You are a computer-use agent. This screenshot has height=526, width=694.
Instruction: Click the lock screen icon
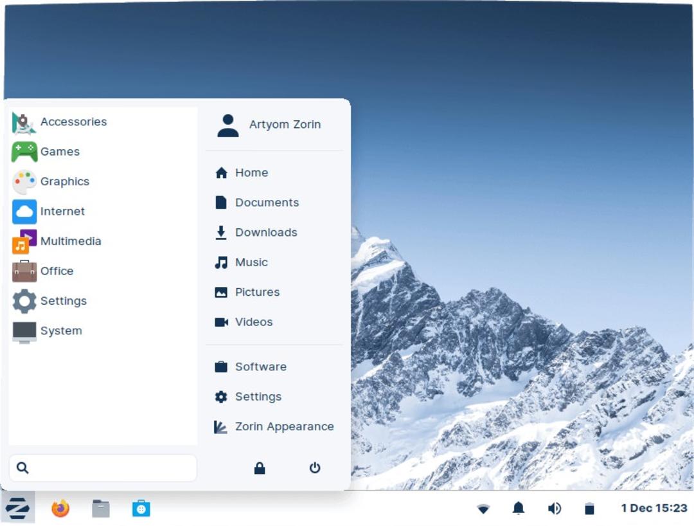260,468
